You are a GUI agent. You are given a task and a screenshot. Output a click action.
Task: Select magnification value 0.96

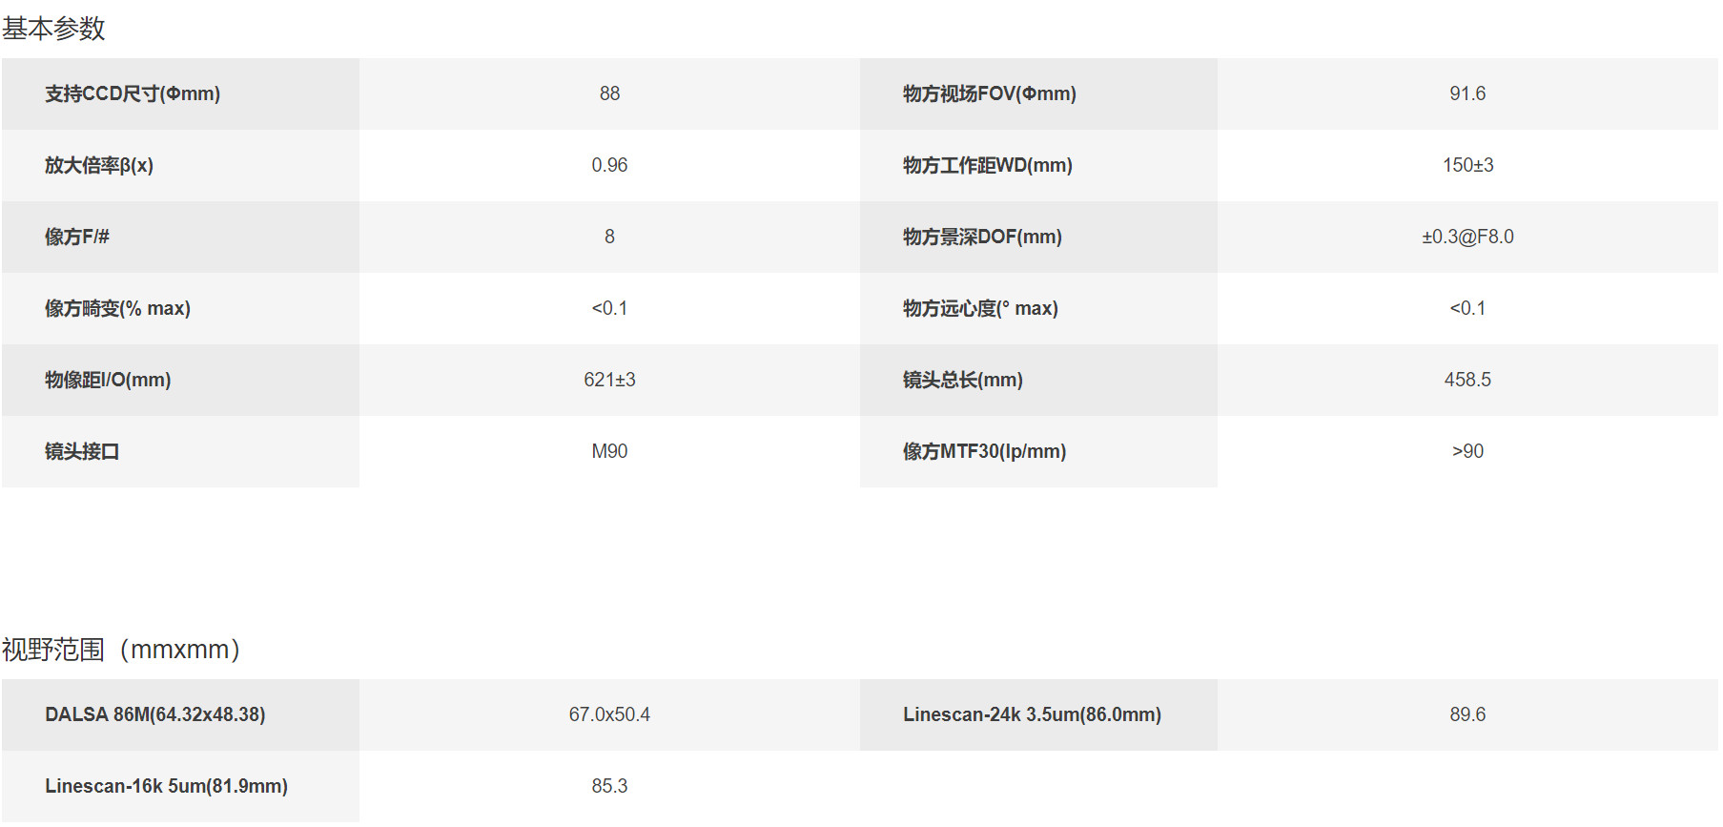[x=609, y=165]
